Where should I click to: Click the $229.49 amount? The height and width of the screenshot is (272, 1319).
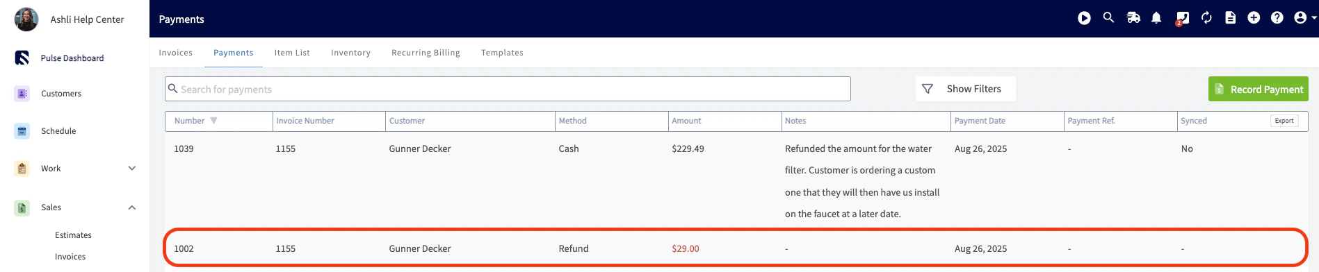pyautogui.click(x=688, y=148)
